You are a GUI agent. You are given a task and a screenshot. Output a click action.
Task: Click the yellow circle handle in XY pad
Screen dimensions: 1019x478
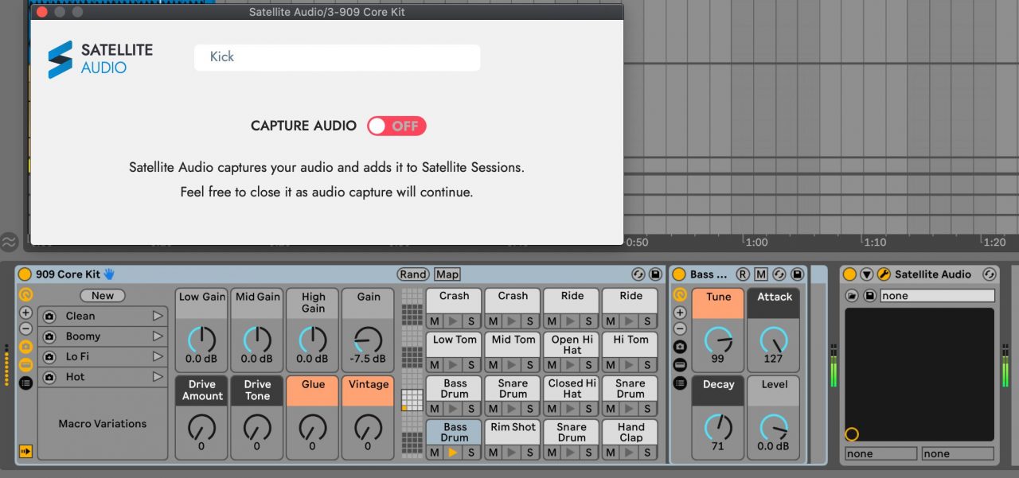coord(852,434)
